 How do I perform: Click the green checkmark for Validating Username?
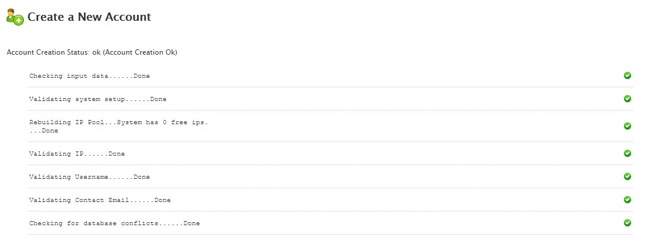click(x=628, y=176)
